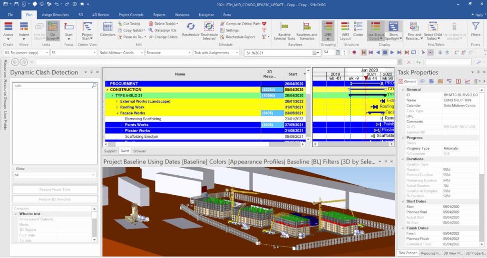The image size is (487, 258).
Task: Collapse the Durations property section
Action: click(x=403, y=159)
